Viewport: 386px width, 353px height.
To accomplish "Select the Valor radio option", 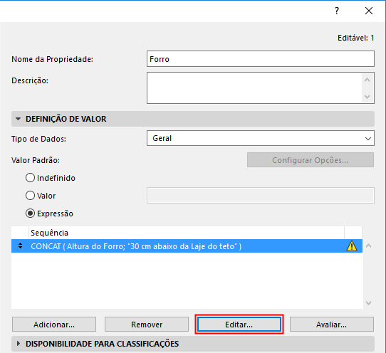I will [x=31, y=196].
